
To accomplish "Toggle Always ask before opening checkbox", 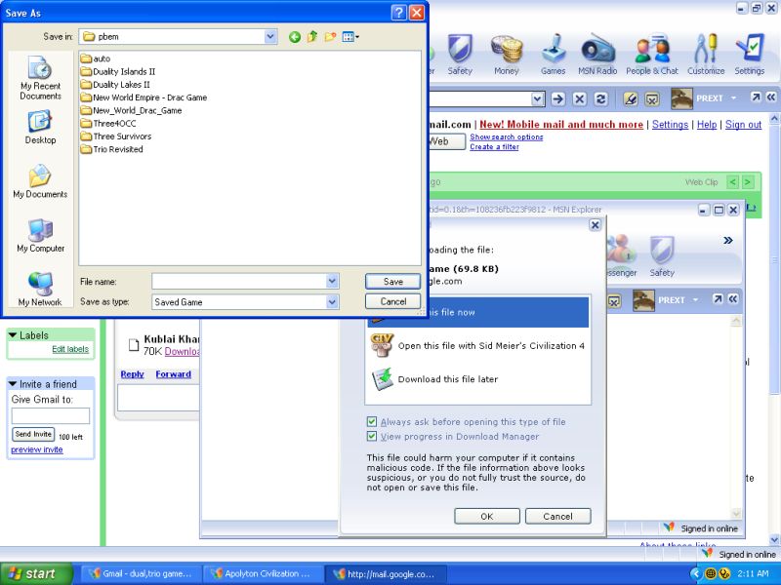I will (372, 422).
